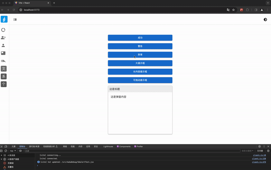Click the 可拖动提示框 button
The image size is (271, 170).
(140, 80)
